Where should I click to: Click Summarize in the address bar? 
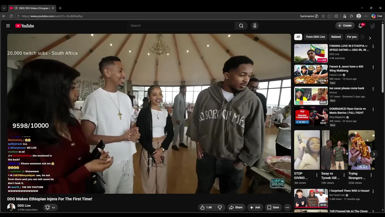tap(309, 16)
